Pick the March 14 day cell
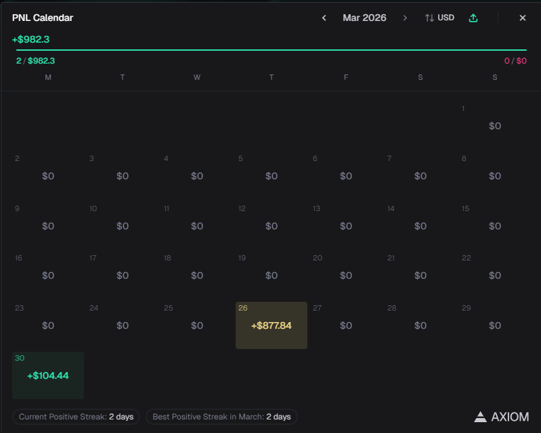 click(x=420, y=226)
